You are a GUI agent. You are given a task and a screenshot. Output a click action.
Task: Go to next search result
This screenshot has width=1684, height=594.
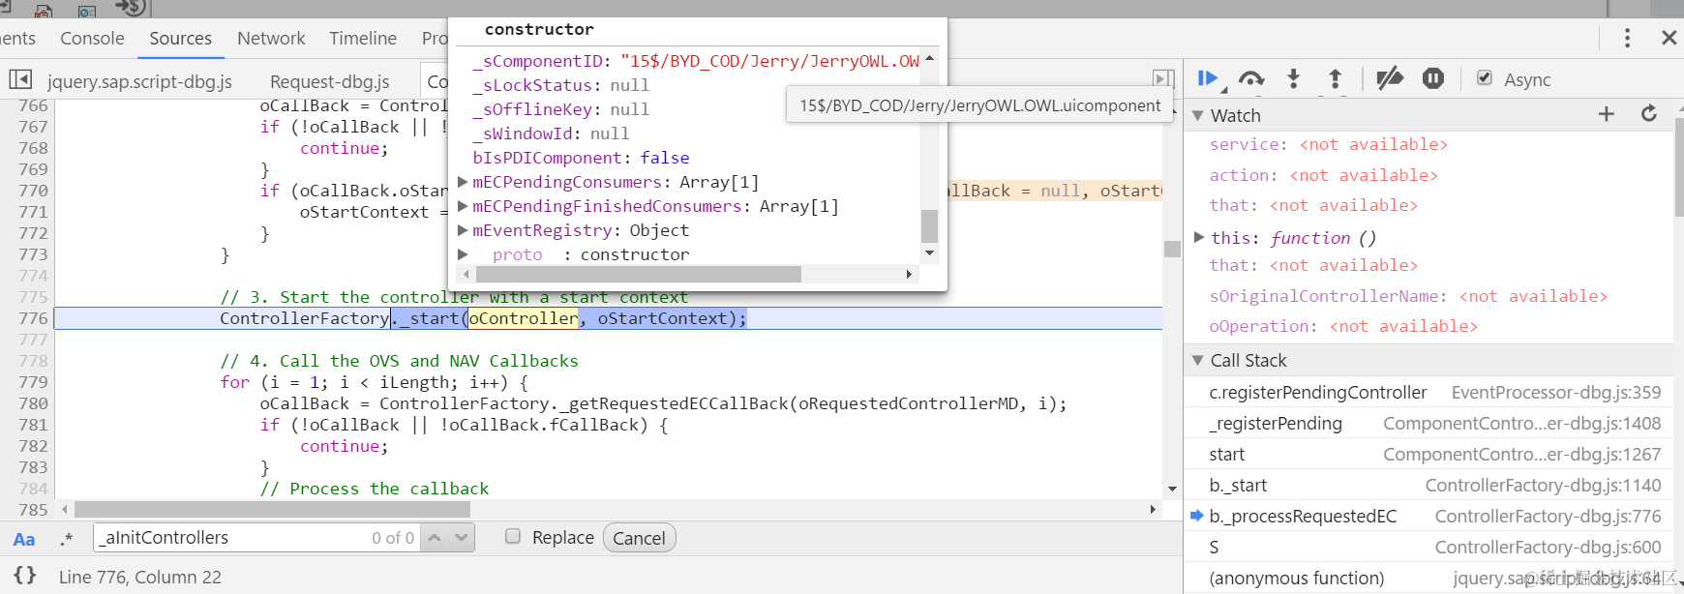[x=462, y=538]
